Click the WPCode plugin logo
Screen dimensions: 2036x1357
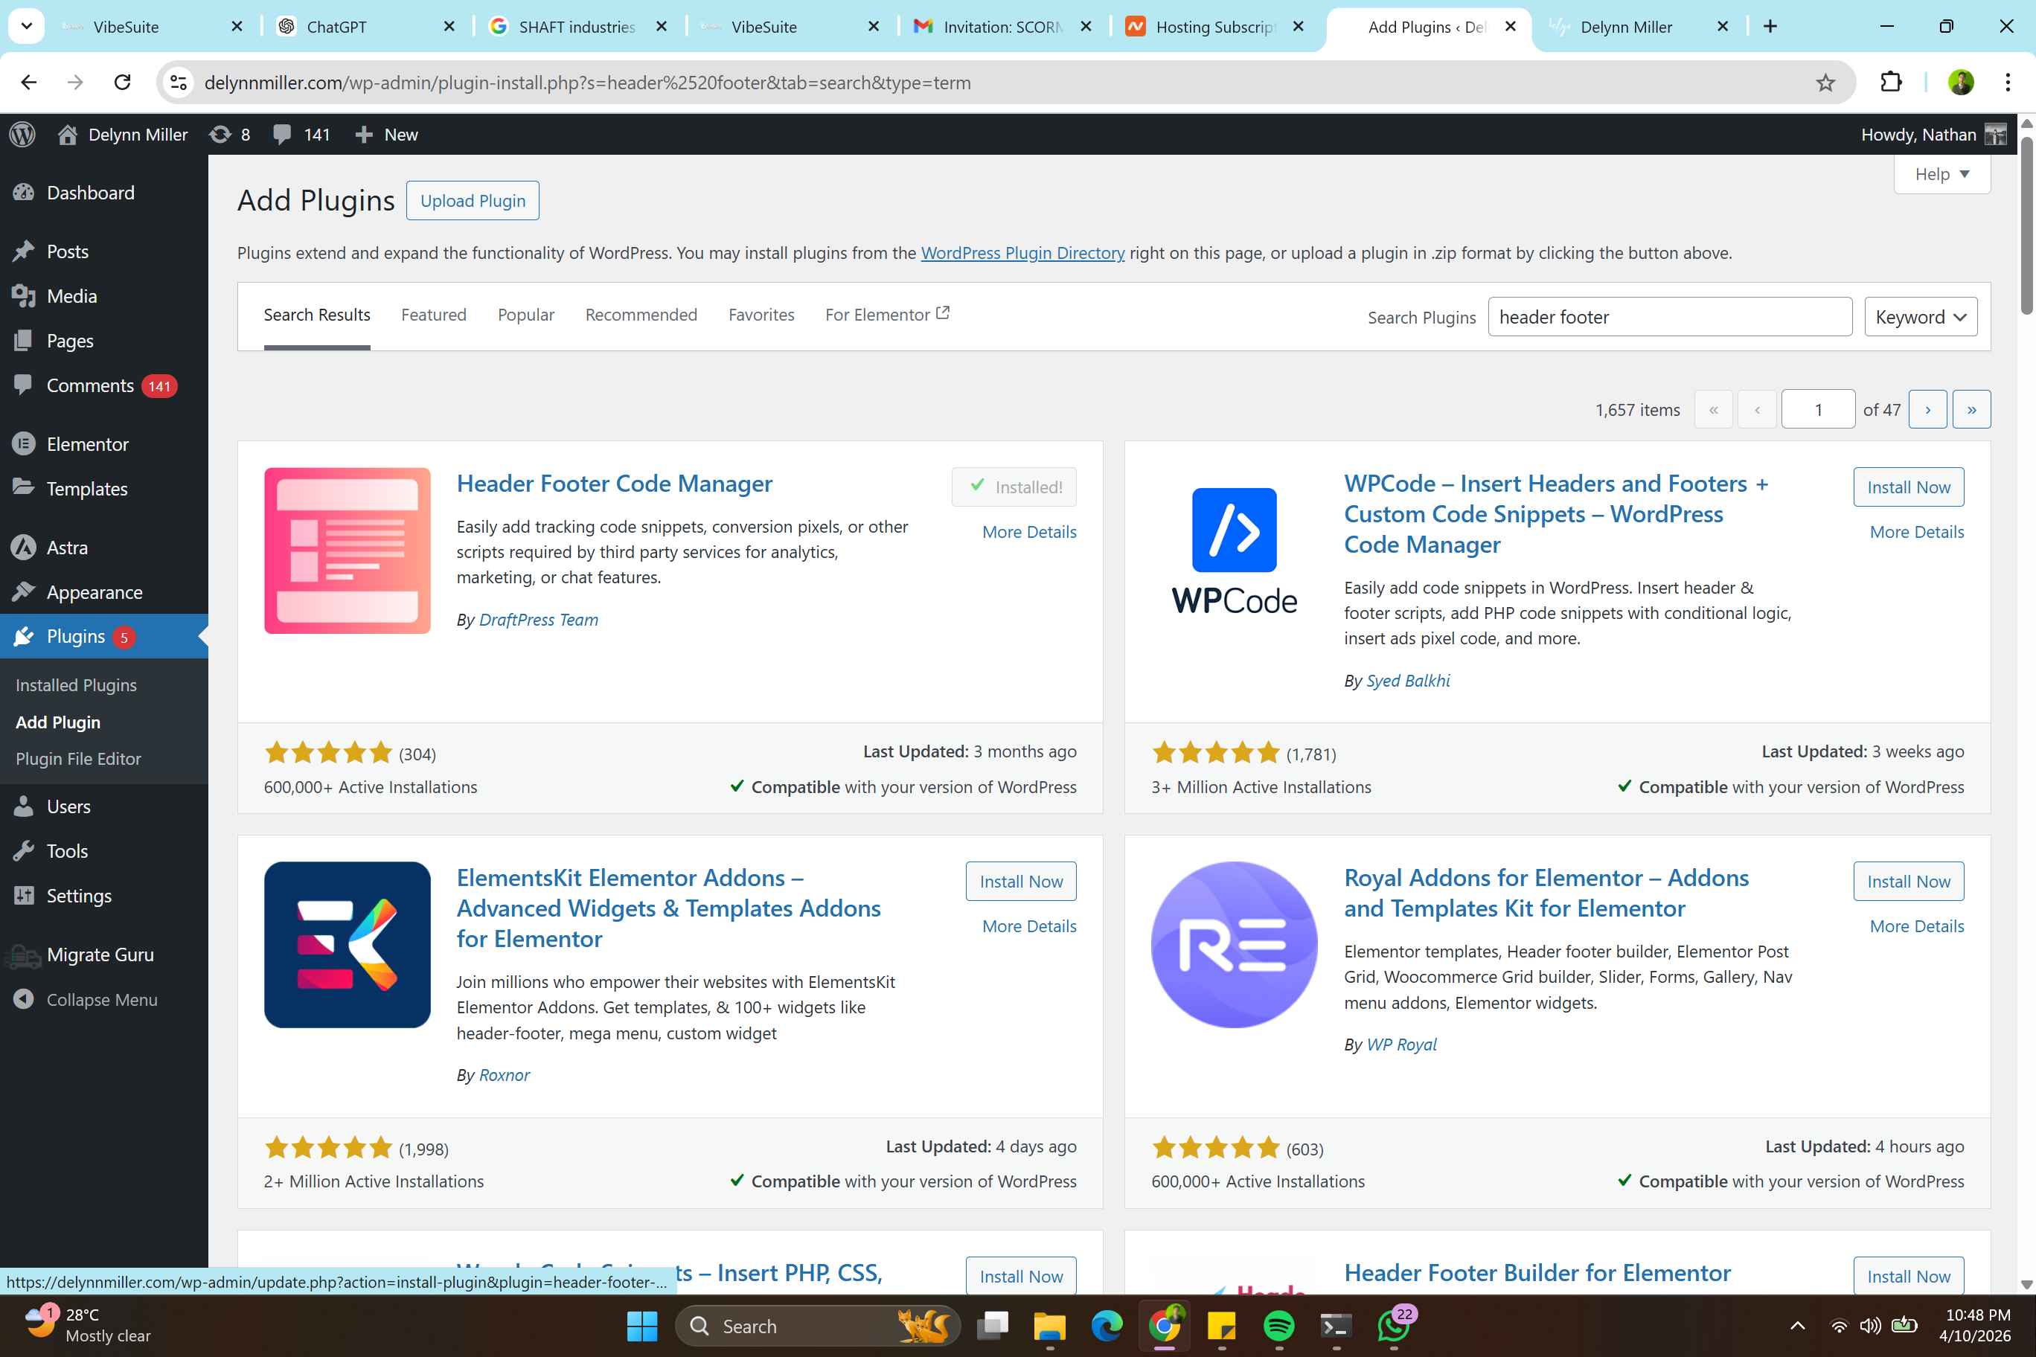coord(1234,551)
